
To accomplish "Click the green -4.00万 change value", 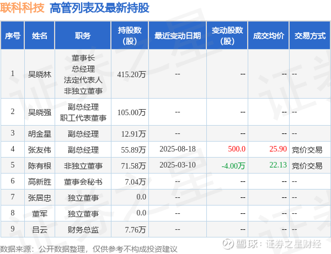I will (233, 166).
